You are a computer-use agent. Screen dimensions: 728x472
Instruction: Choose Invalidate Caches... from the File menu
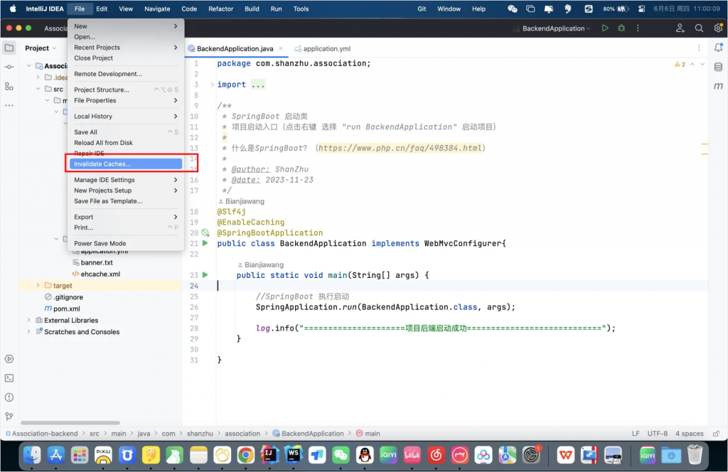click(x=102, y=164)
